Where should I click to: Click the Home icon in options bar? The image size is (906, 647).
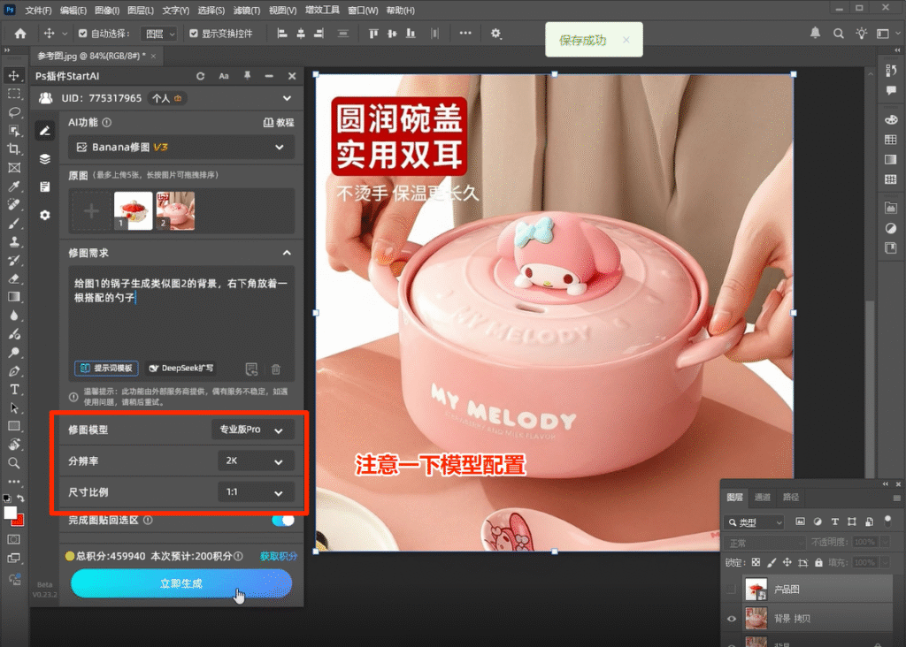point(20,34)
